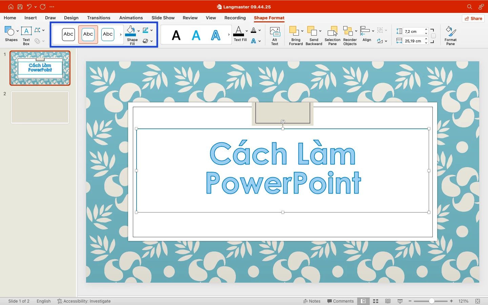Screen dimensions: 488x305
Task: Click the shape width field 25,19 cm
Action: [x=413, y=41]
